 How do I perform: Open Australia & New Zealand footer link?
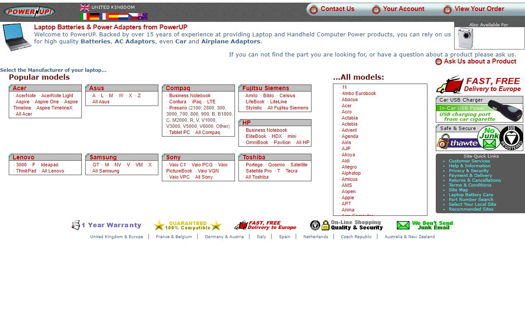[x=410, y=237]
